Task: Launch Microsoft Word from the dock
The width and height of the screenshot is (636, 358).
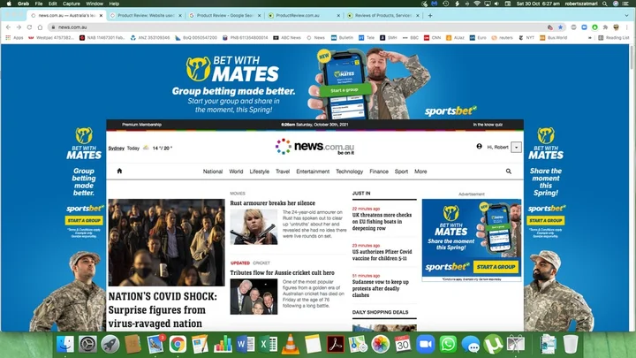Action: [x=245, y=344]
